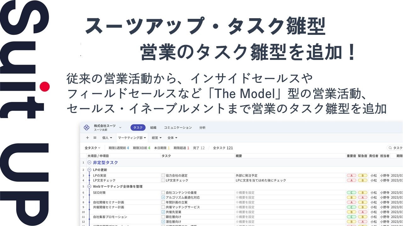Viewport: 403px width, 226px height.
Task: Tick the checkbox beside task LP文言チェック
Action: 163,180
